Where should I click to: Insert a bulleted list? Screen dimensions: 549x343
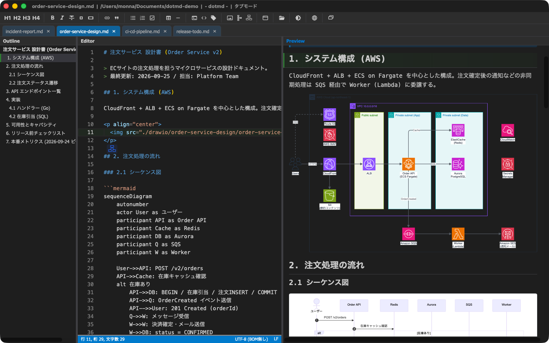133,18
